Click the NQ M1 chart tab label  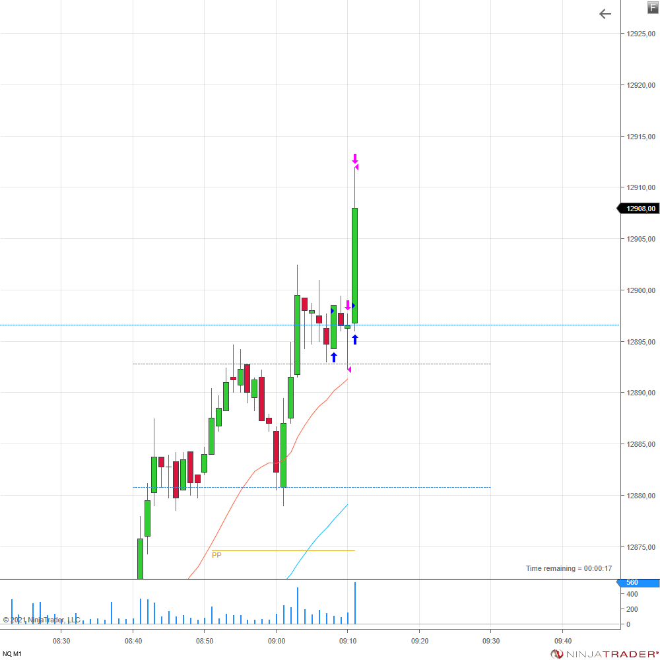point(12,653)
